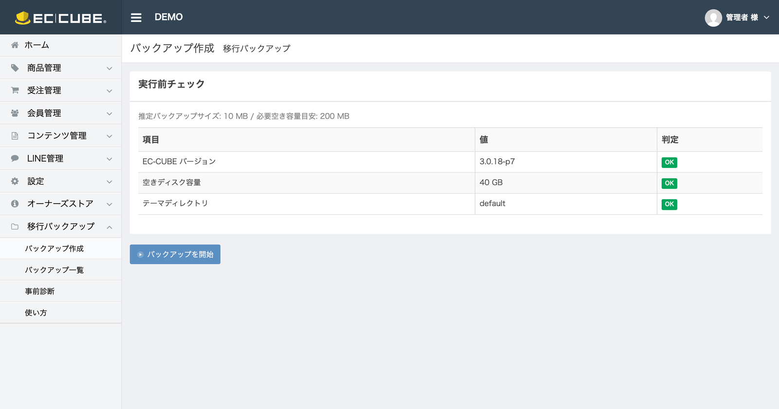
Task: Click OK badge for 空きディスク容量
Action: pyautogui.click(x=669, y=183)
